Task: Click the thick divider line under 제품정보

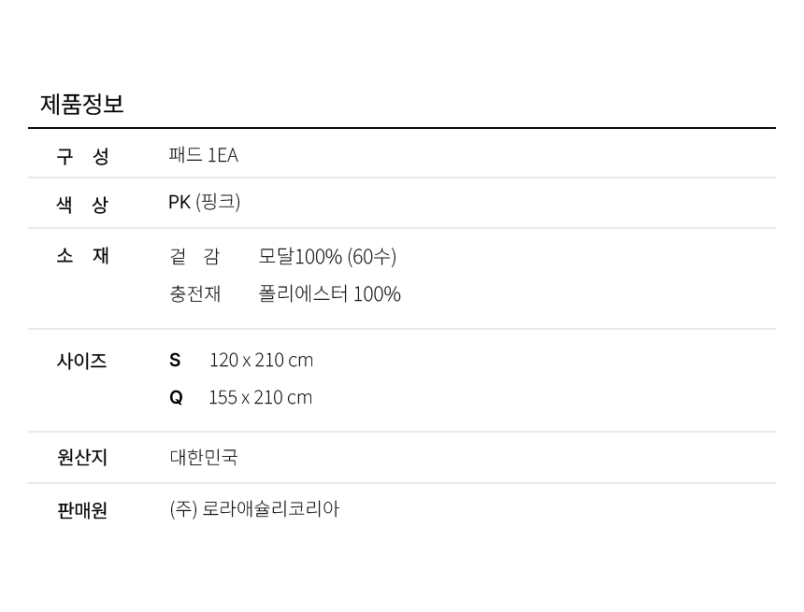Action: point(402,128)
